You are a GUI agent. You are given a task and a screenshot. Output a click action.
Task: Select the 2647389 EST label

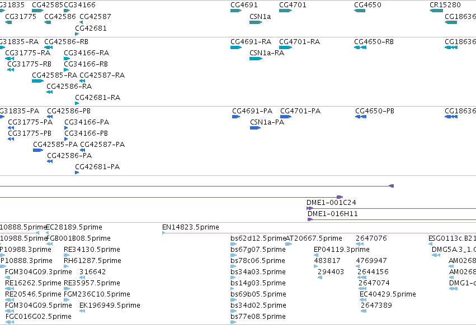pos(376,305)
